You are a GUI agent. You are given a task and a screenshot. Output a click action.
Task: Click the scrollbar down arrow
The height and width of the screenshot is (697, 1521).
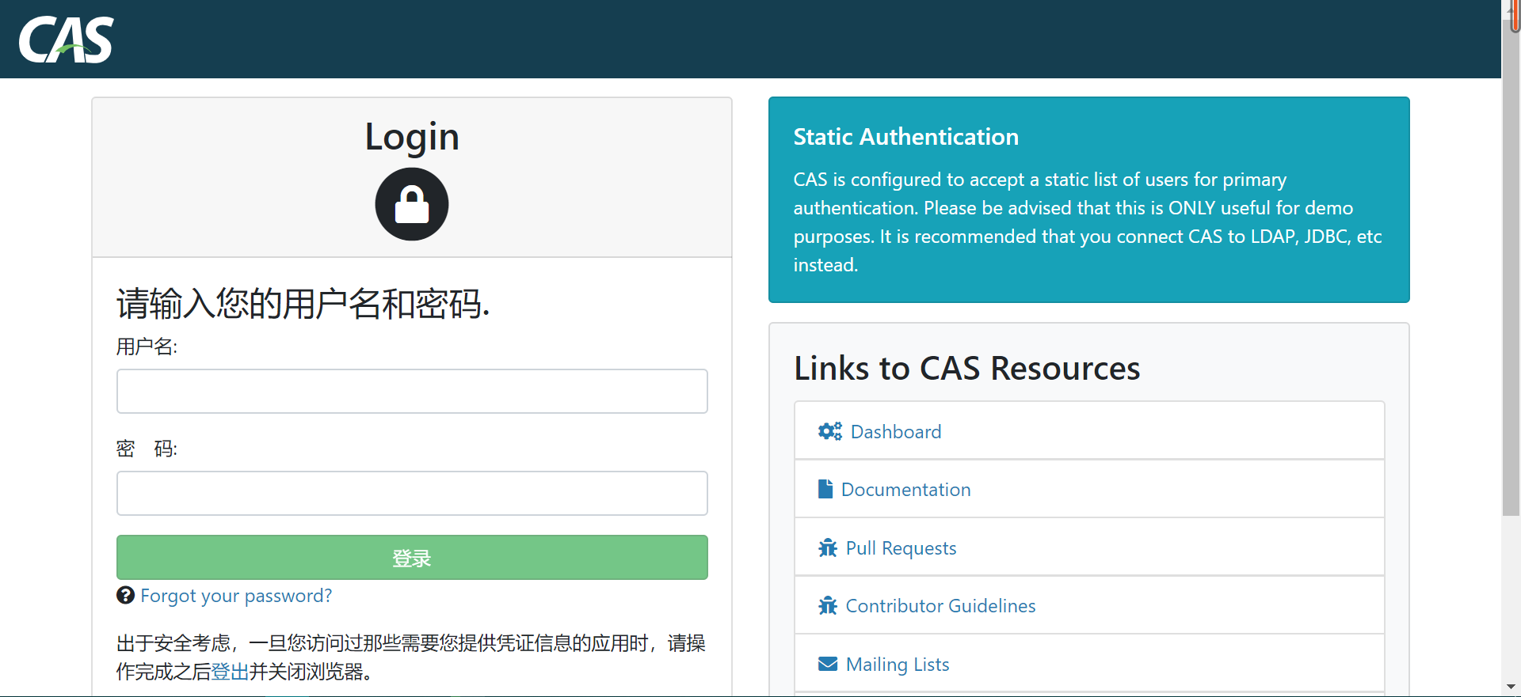pos(1511,687)
